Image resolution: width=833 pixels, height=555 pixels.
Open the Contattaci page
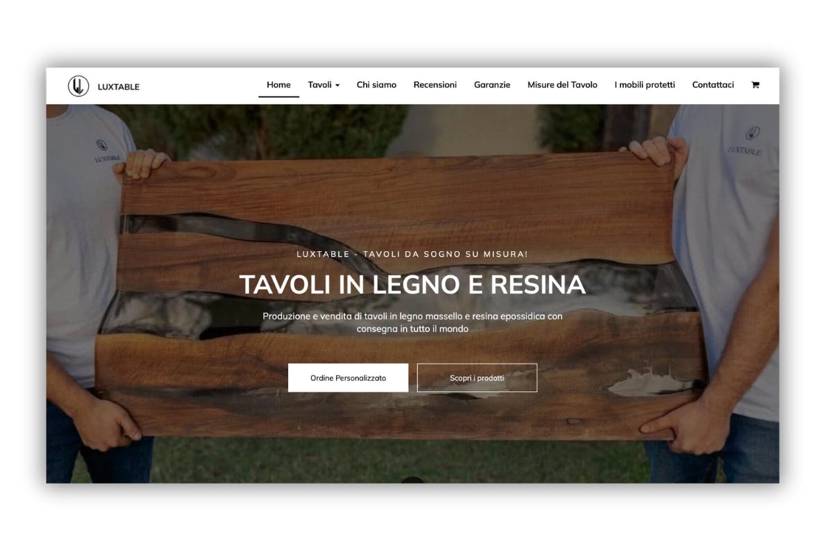[713, 85]
